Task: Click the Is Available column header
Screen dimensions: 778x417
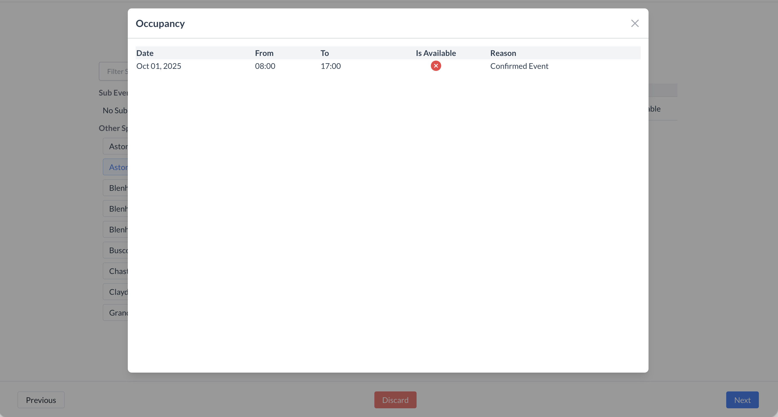Action: (x=435, y=53)
